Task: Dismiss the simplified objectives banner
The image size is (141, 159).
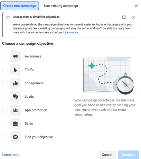Action: point(134,18)
